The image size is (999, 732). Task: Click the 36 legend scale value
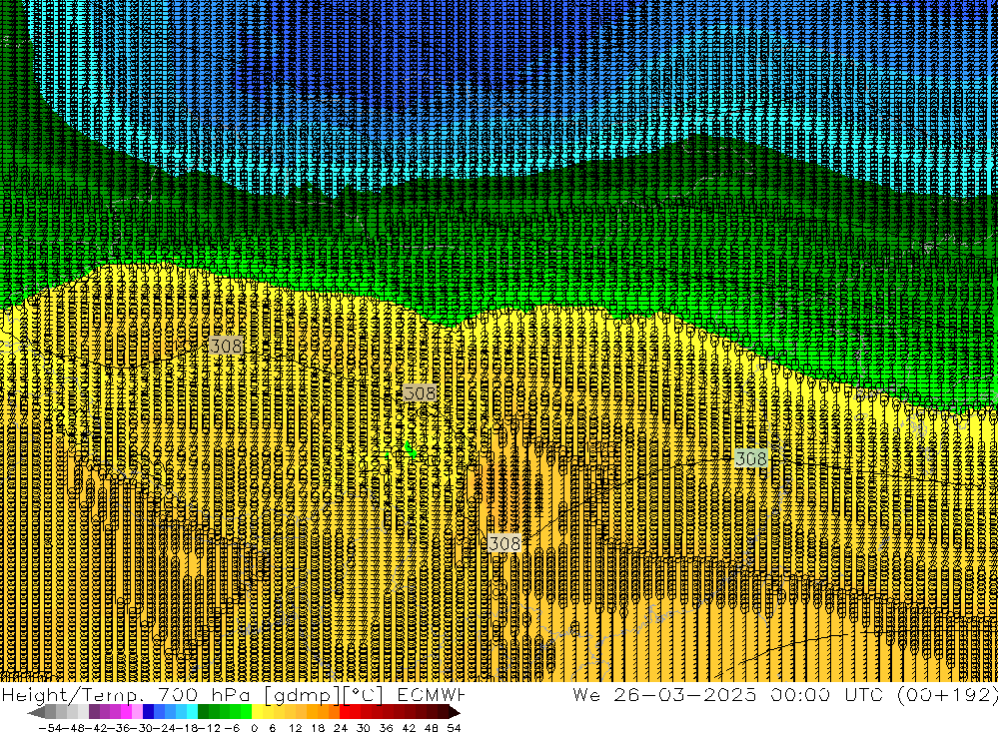click(386, 728)
